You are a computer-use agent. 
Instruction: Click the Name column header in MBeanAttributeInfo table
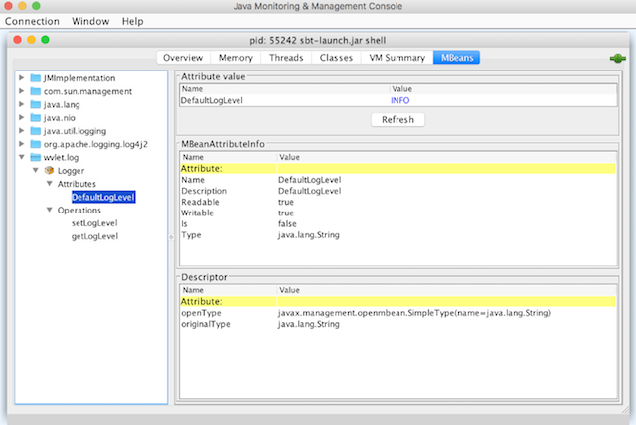(x=229, y=157)
